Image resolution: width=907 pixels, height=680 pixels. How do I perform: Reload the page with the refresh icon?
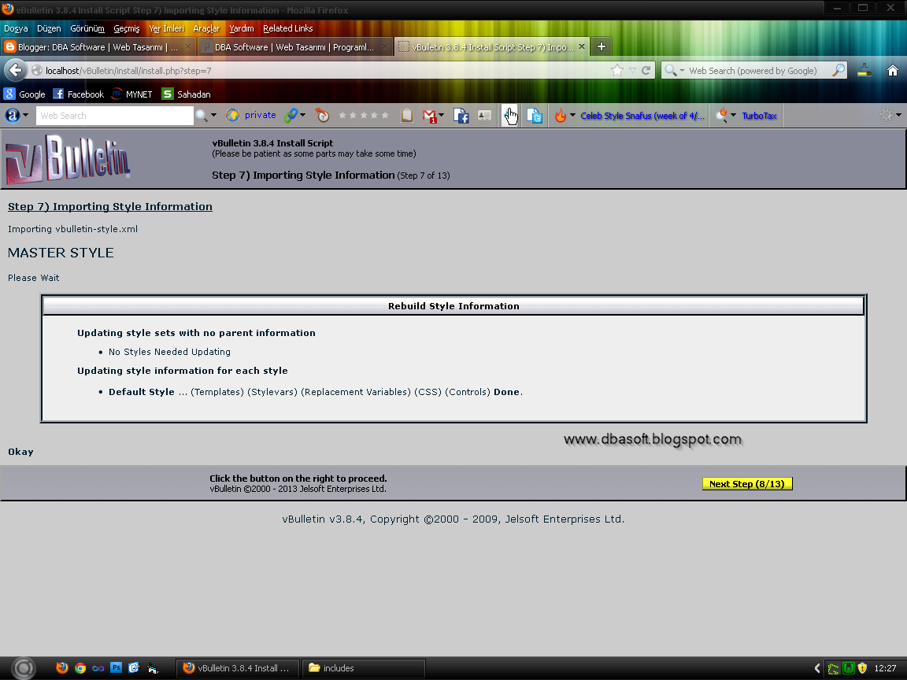coord(646,71)
